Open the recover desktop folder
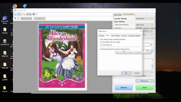The width and height of the screenshot is (181, 102). (5, 89)
